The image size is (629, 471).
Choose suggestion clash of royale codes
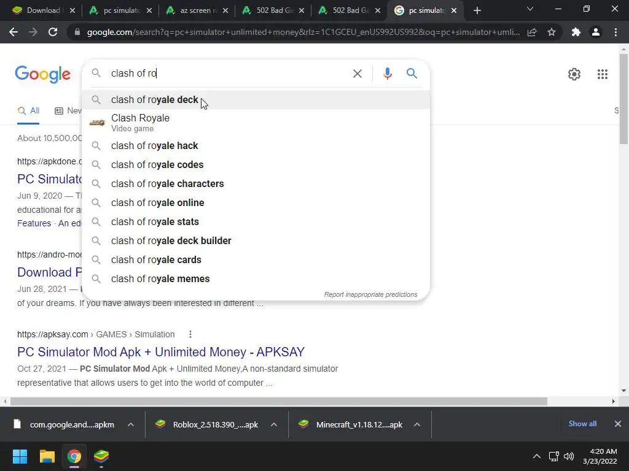(256, 164)
